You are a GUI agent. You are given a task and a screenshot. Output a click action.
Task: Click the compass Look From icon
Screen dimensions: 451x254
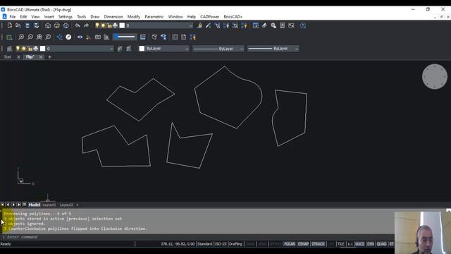(x=68, y=37)
